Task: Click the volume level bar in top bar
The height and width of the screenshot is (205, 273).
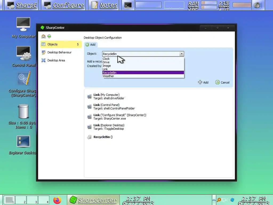Action: [x=242, y=5]
